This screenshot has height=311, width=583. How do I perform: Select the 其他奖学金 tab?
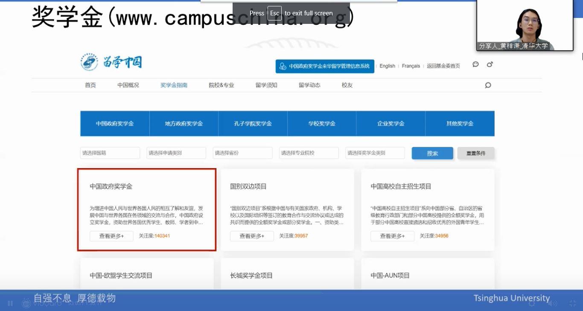pos(460,124)
